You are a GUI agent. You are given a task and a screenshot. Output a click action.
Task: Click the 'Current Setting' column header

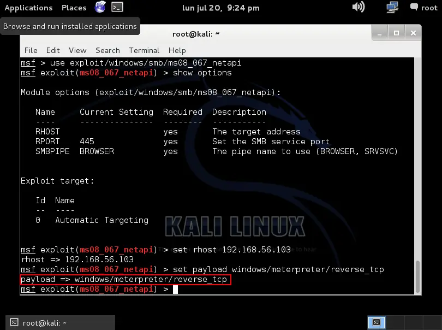pos(116,112)
